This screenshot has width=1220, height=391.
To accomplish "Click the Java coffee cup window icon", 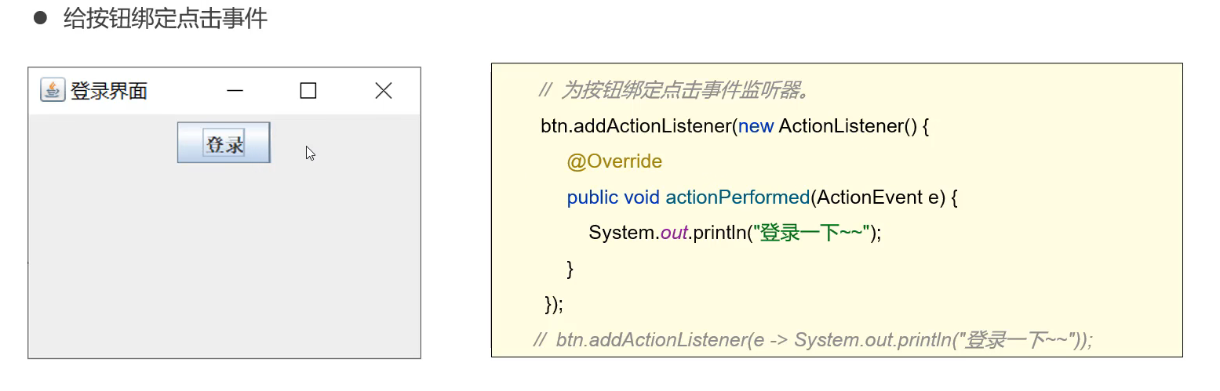I will point(52,91).
